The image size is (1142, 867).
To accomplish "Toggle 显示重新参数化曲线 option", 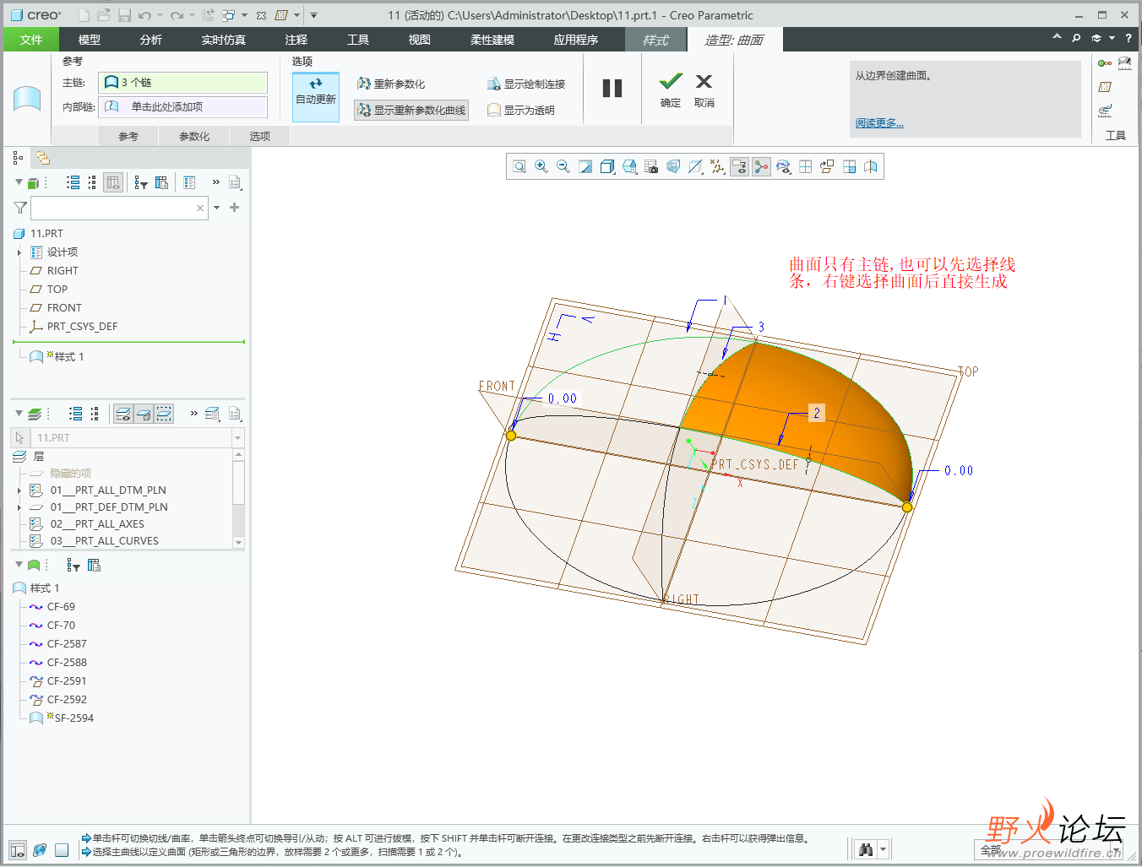I will pos(411,110).
